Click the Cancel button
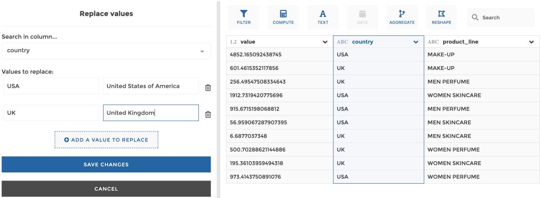The image size is (541, 198). coord(106,189)
